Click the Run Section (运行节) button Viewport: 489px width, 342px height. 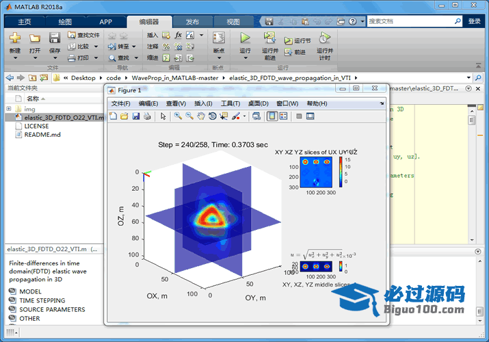tap(298, 40)
